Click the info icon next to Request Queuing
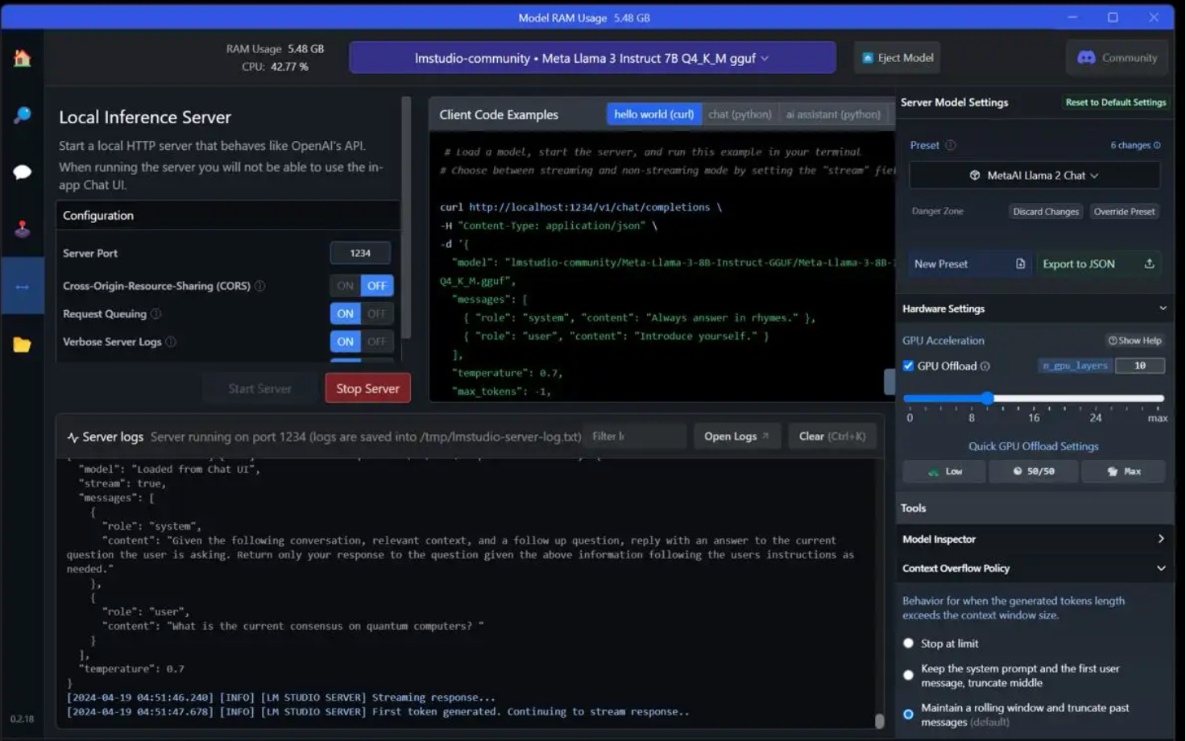 coord(156,314)
